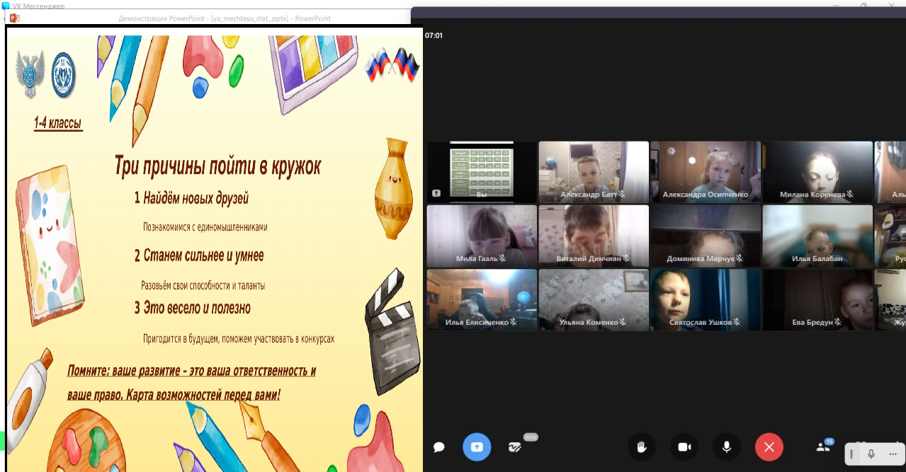The height and width of the screenshot is (472, 906).
Task: End the call with red button
Action: [769, 447]
